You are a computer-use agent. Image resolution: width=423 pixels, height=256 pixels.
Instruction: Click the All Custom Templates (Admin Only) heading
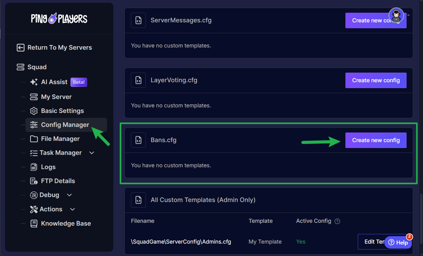203,200
